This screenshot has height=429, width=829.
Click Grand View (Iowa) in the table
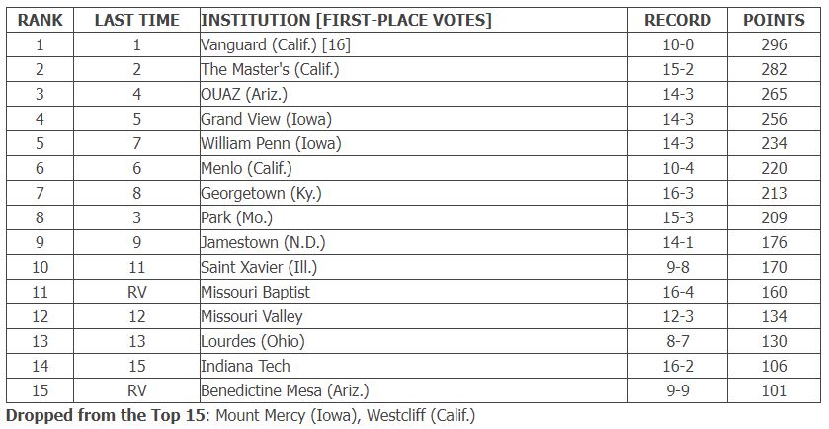(x=266, y=119)
